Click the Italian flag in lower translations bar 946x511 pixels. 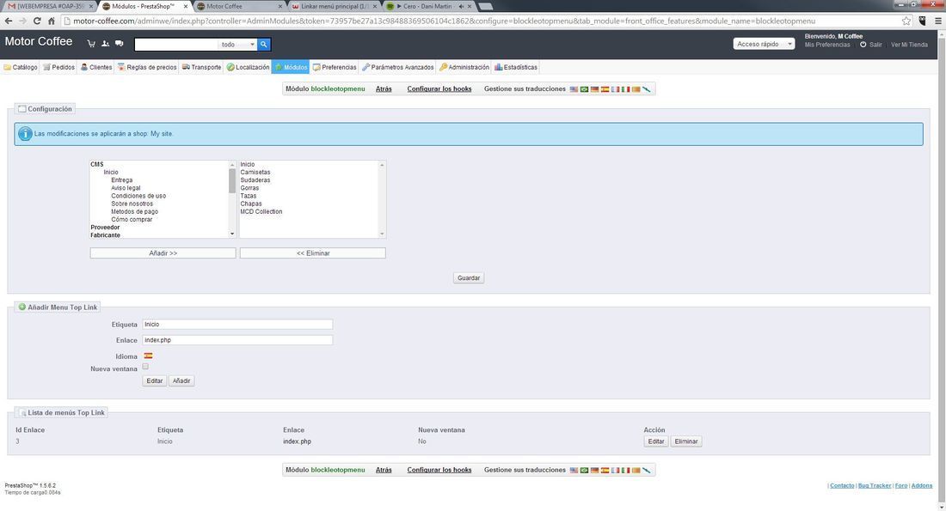625,470
